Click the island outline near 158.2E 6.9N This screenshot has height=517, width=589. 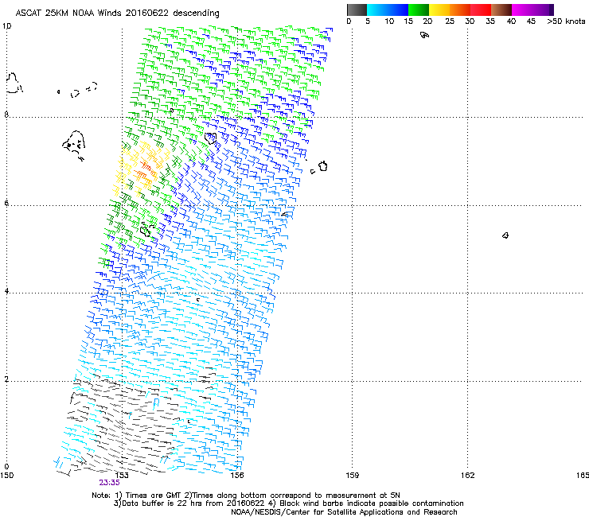tap(323, 166)
